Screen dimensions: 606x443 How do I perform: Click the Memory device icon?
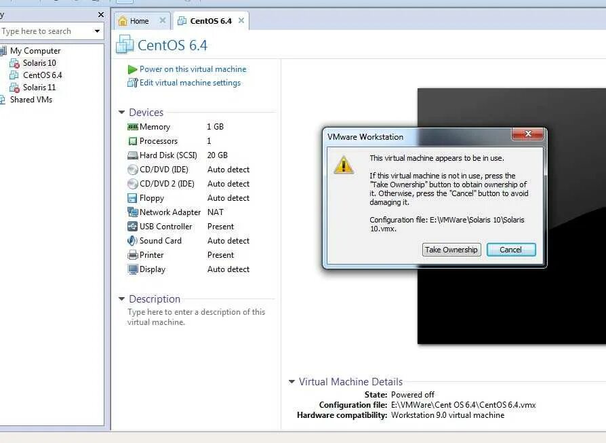click(x=133, y=127)
